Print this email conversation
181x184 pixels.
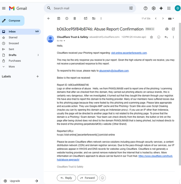click(167, 29)
